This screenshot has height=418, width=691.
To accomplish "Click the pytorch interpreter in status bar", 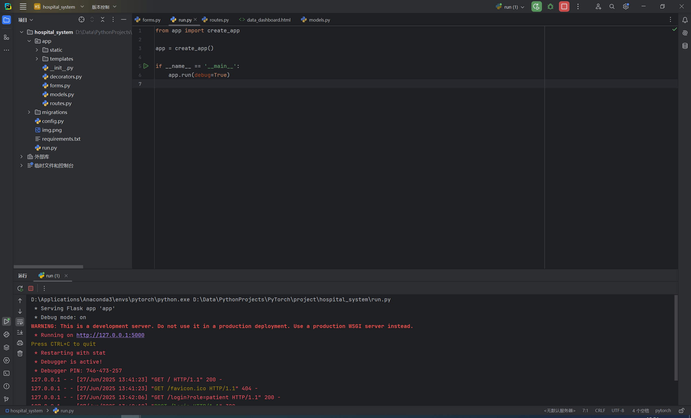I will click(663, 410).
